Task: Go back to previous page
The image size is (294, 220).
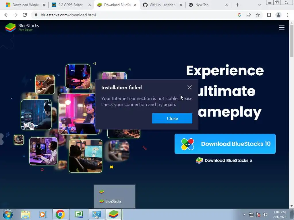Action: 6,15
